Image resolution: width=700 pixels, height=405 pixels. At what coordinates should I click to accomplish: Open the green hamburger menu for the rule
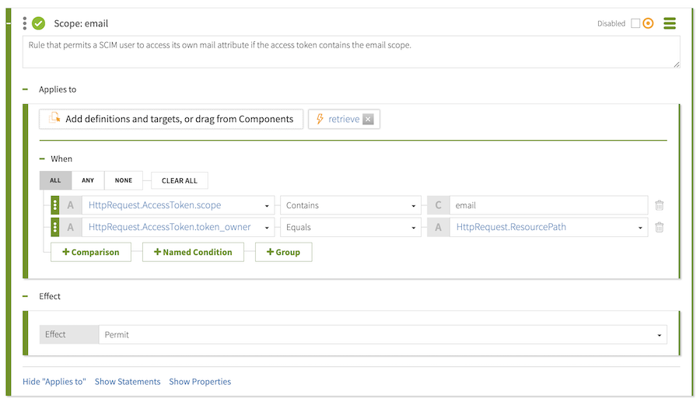669,23
